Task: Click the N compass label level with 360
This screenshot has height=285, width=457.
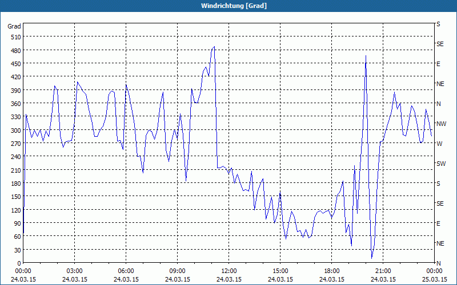Action: pyautogui.click(x=438, y=104)
